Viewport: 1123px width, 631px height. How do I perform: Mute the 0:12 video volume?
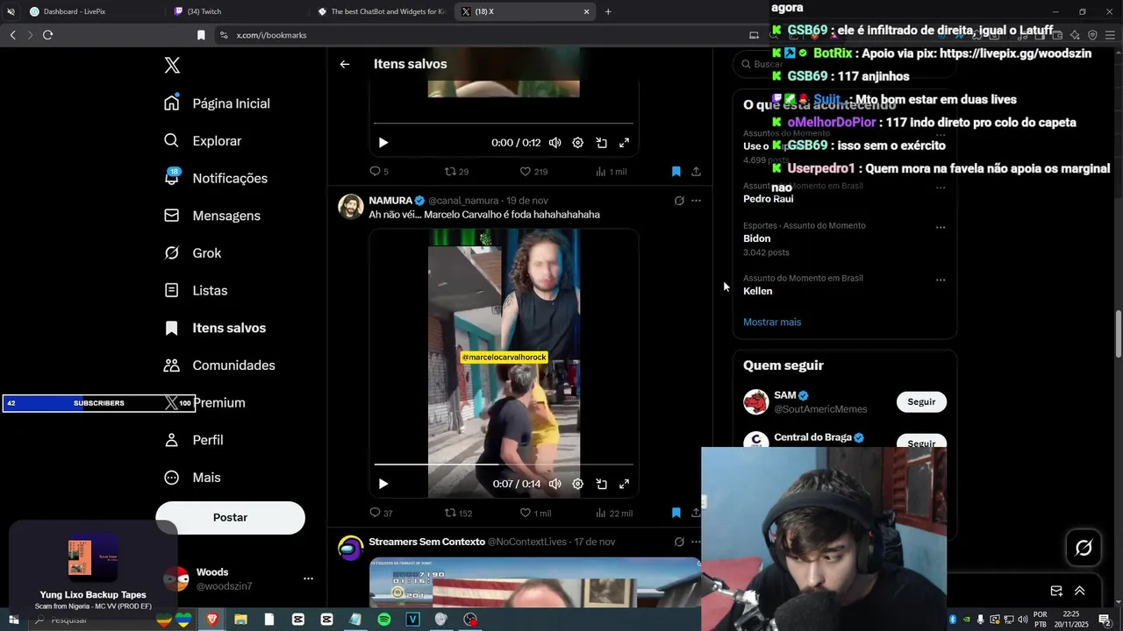point(554,143)
